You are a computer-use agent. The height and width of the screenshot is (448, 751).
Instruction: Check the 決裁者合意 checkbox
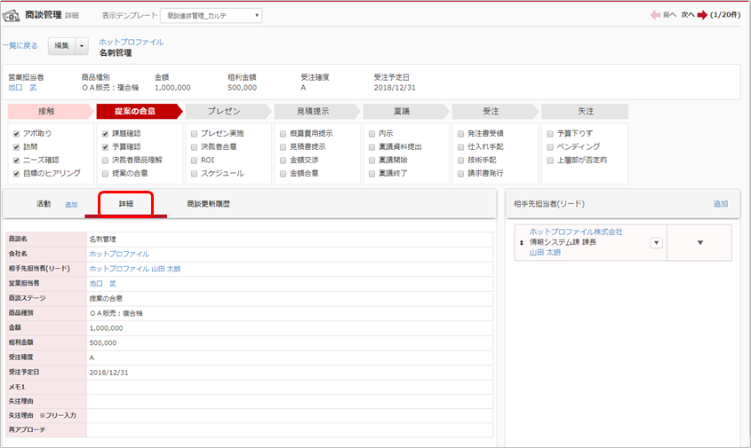pyautogui.click(x=194, y=147)
